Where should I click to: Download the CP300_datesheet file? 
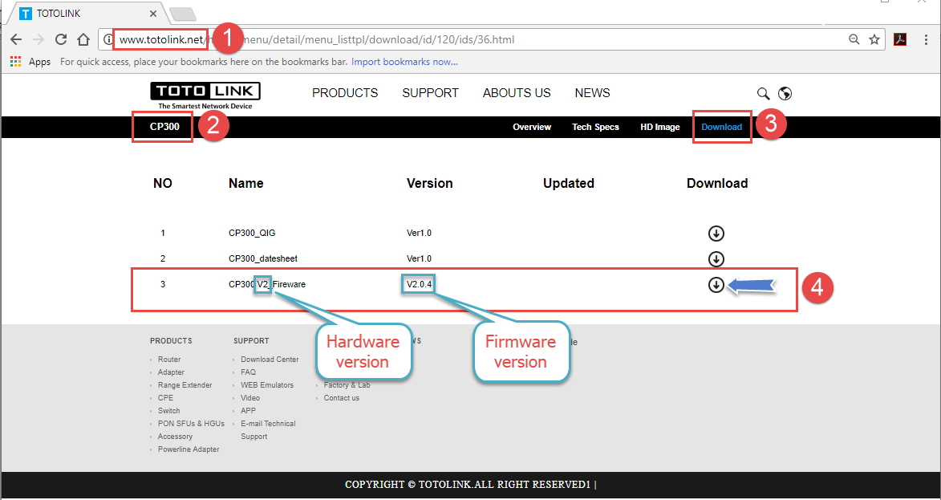[716, 258]
